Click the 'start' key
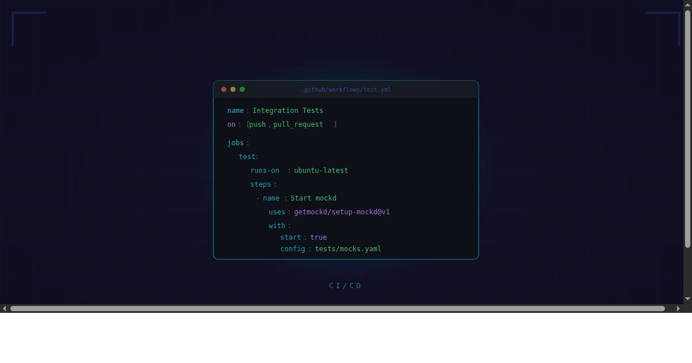The height and width of the screenshot is (363, 692). pos(291,237)
